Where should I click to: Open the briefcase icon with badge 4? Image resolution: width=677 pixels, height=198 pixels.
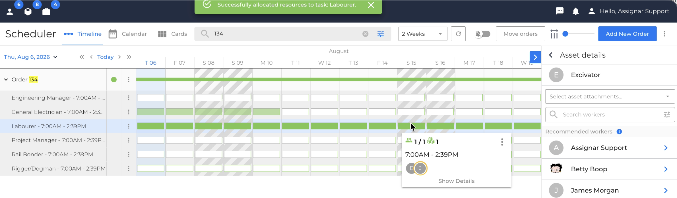pos(46,12)
